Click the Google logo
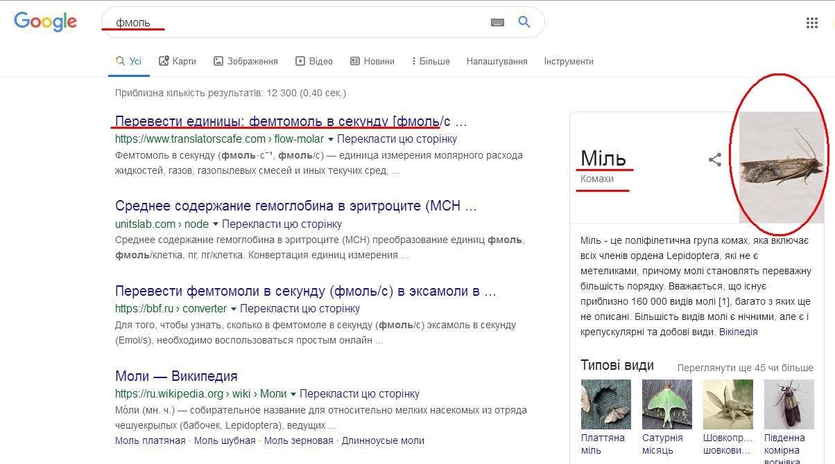The image size is (835, 464). point(45,21)
